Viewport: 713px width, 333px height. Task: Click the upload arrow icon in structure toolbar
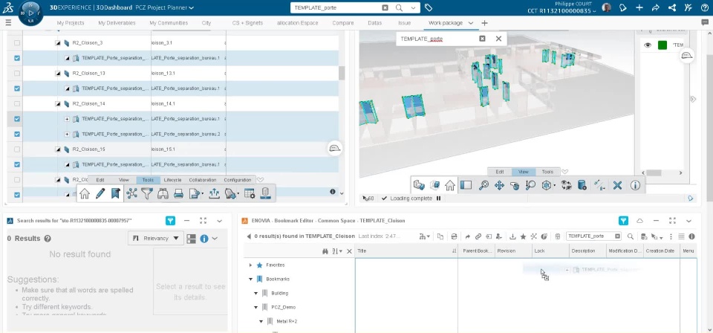pyautogui.click(x=214, y=193)
